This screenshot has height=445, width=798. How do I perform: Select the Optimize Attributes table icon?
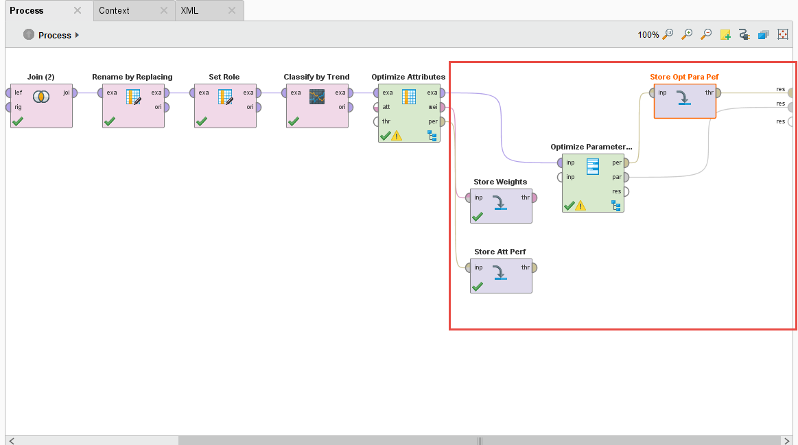point(409,97)
